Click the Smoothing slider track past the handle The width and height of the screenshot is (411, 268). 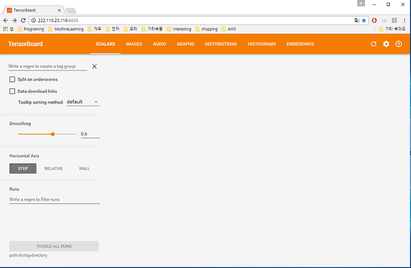[x=66, y=134]
